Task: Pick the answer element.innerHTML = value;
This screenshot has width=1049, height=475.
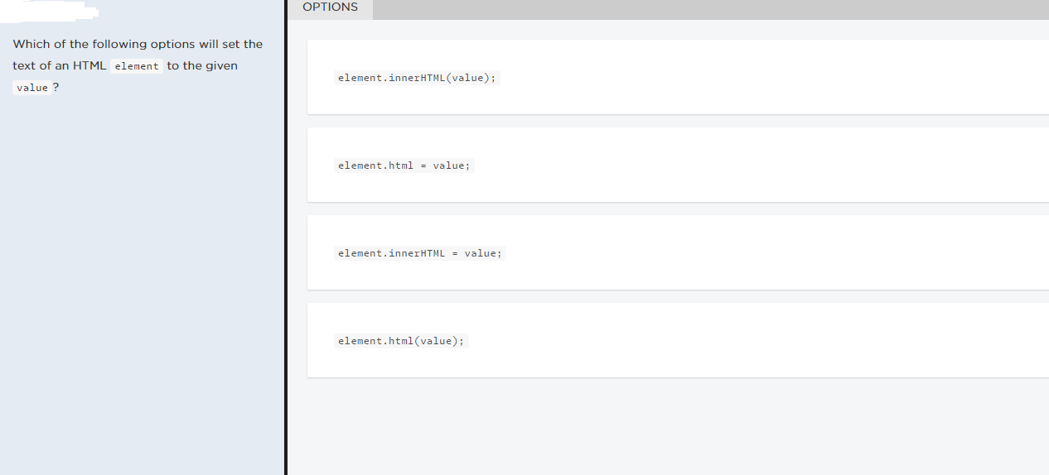Action: (420, 253)
